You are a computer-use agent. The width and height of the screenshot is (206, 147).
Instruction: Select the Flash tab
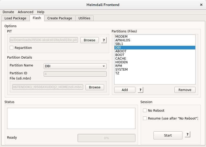click(x=37, y=18)
